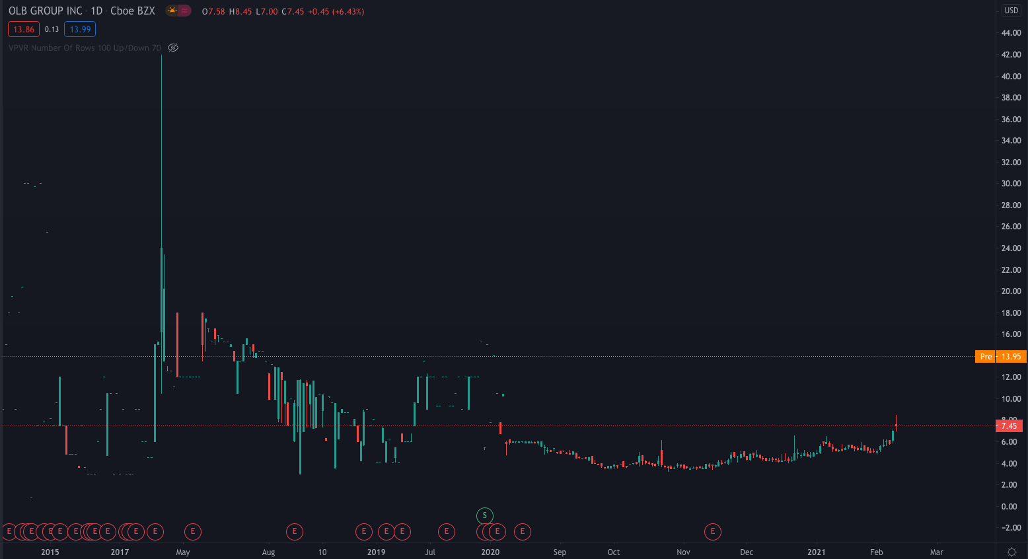Viewport: 1028px width, 559px height.
Task: Click the -2.00 price axis label
Action: click(1011, 528)
